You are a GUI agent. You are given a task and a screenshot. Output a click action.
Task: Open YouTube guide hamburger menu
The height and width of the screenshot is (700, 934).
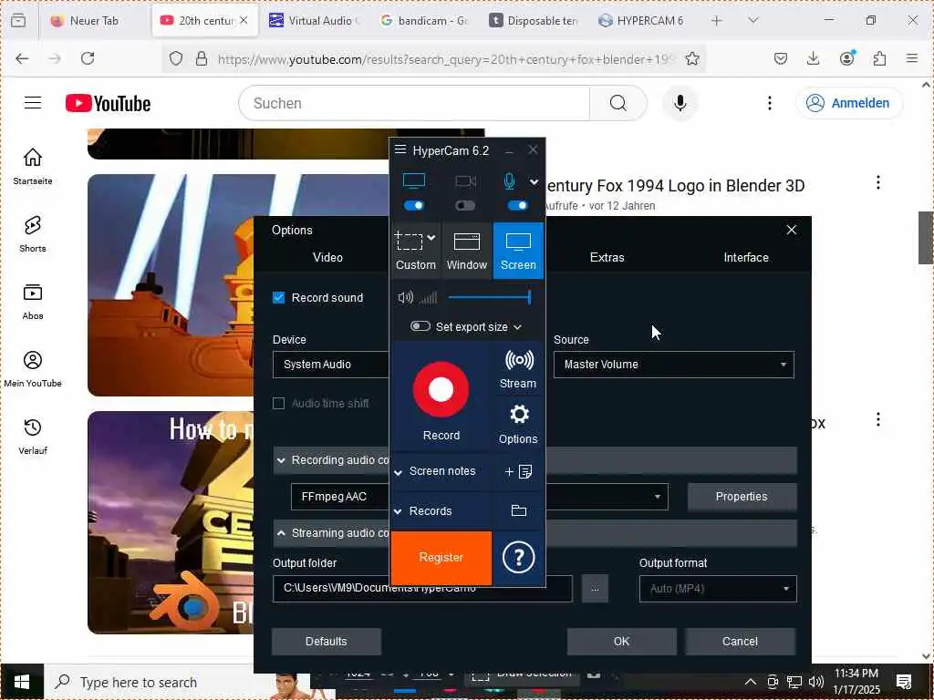33,103
